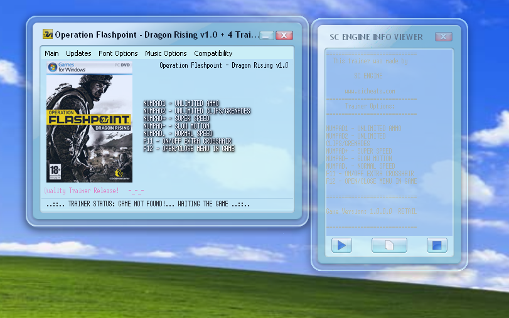Image resolution: width=509 pixels, height=318 pixels.
Task: Click www.sicheats.com in the Info Viewer
Action: pos(370,91)
